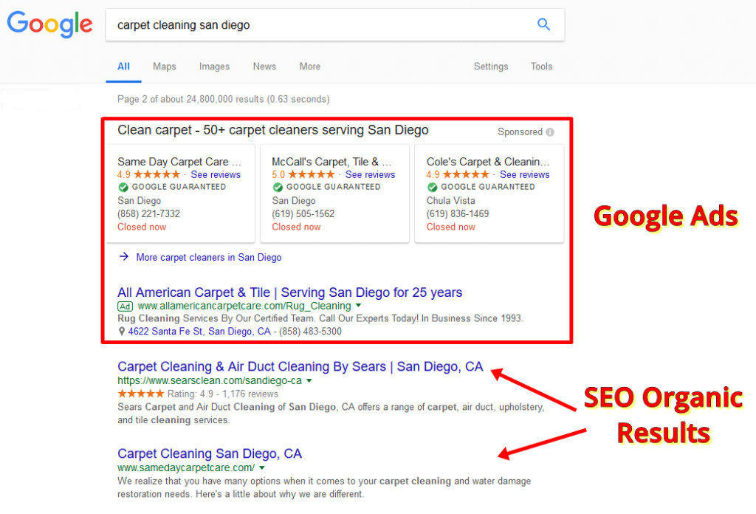This screenshot has height=514, width=756.
Task: Switch to the Maps tab
Action: (x=164, y=66)
